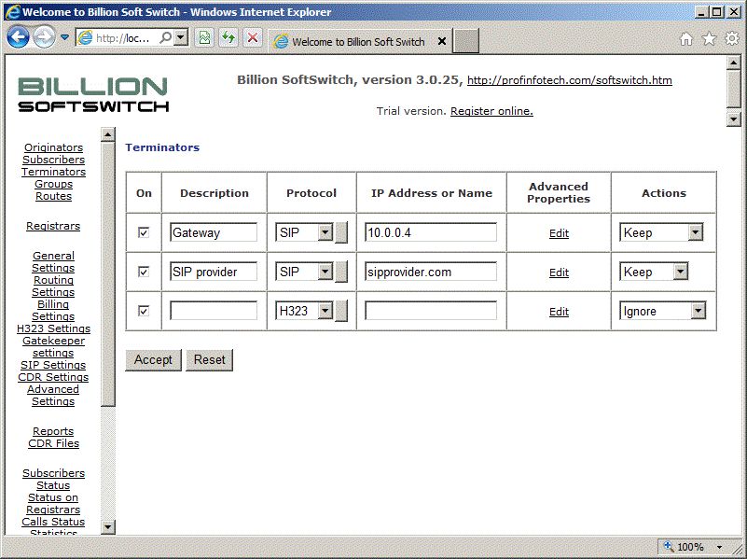Image resolution: width=747 pixels, height=559 pixels.
Task: Open profinfotech.com softswitch link
Action: [x=569, y=80]
